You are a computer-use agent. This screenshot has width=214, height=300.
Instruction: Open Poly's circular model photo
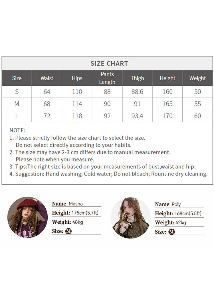(x=130, y=218)
